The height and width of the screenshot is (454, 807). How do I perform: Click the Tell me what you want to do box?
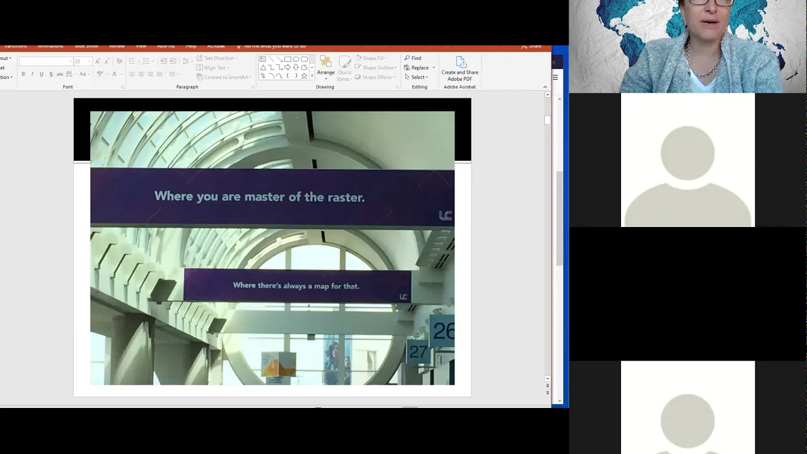point(271,46)
